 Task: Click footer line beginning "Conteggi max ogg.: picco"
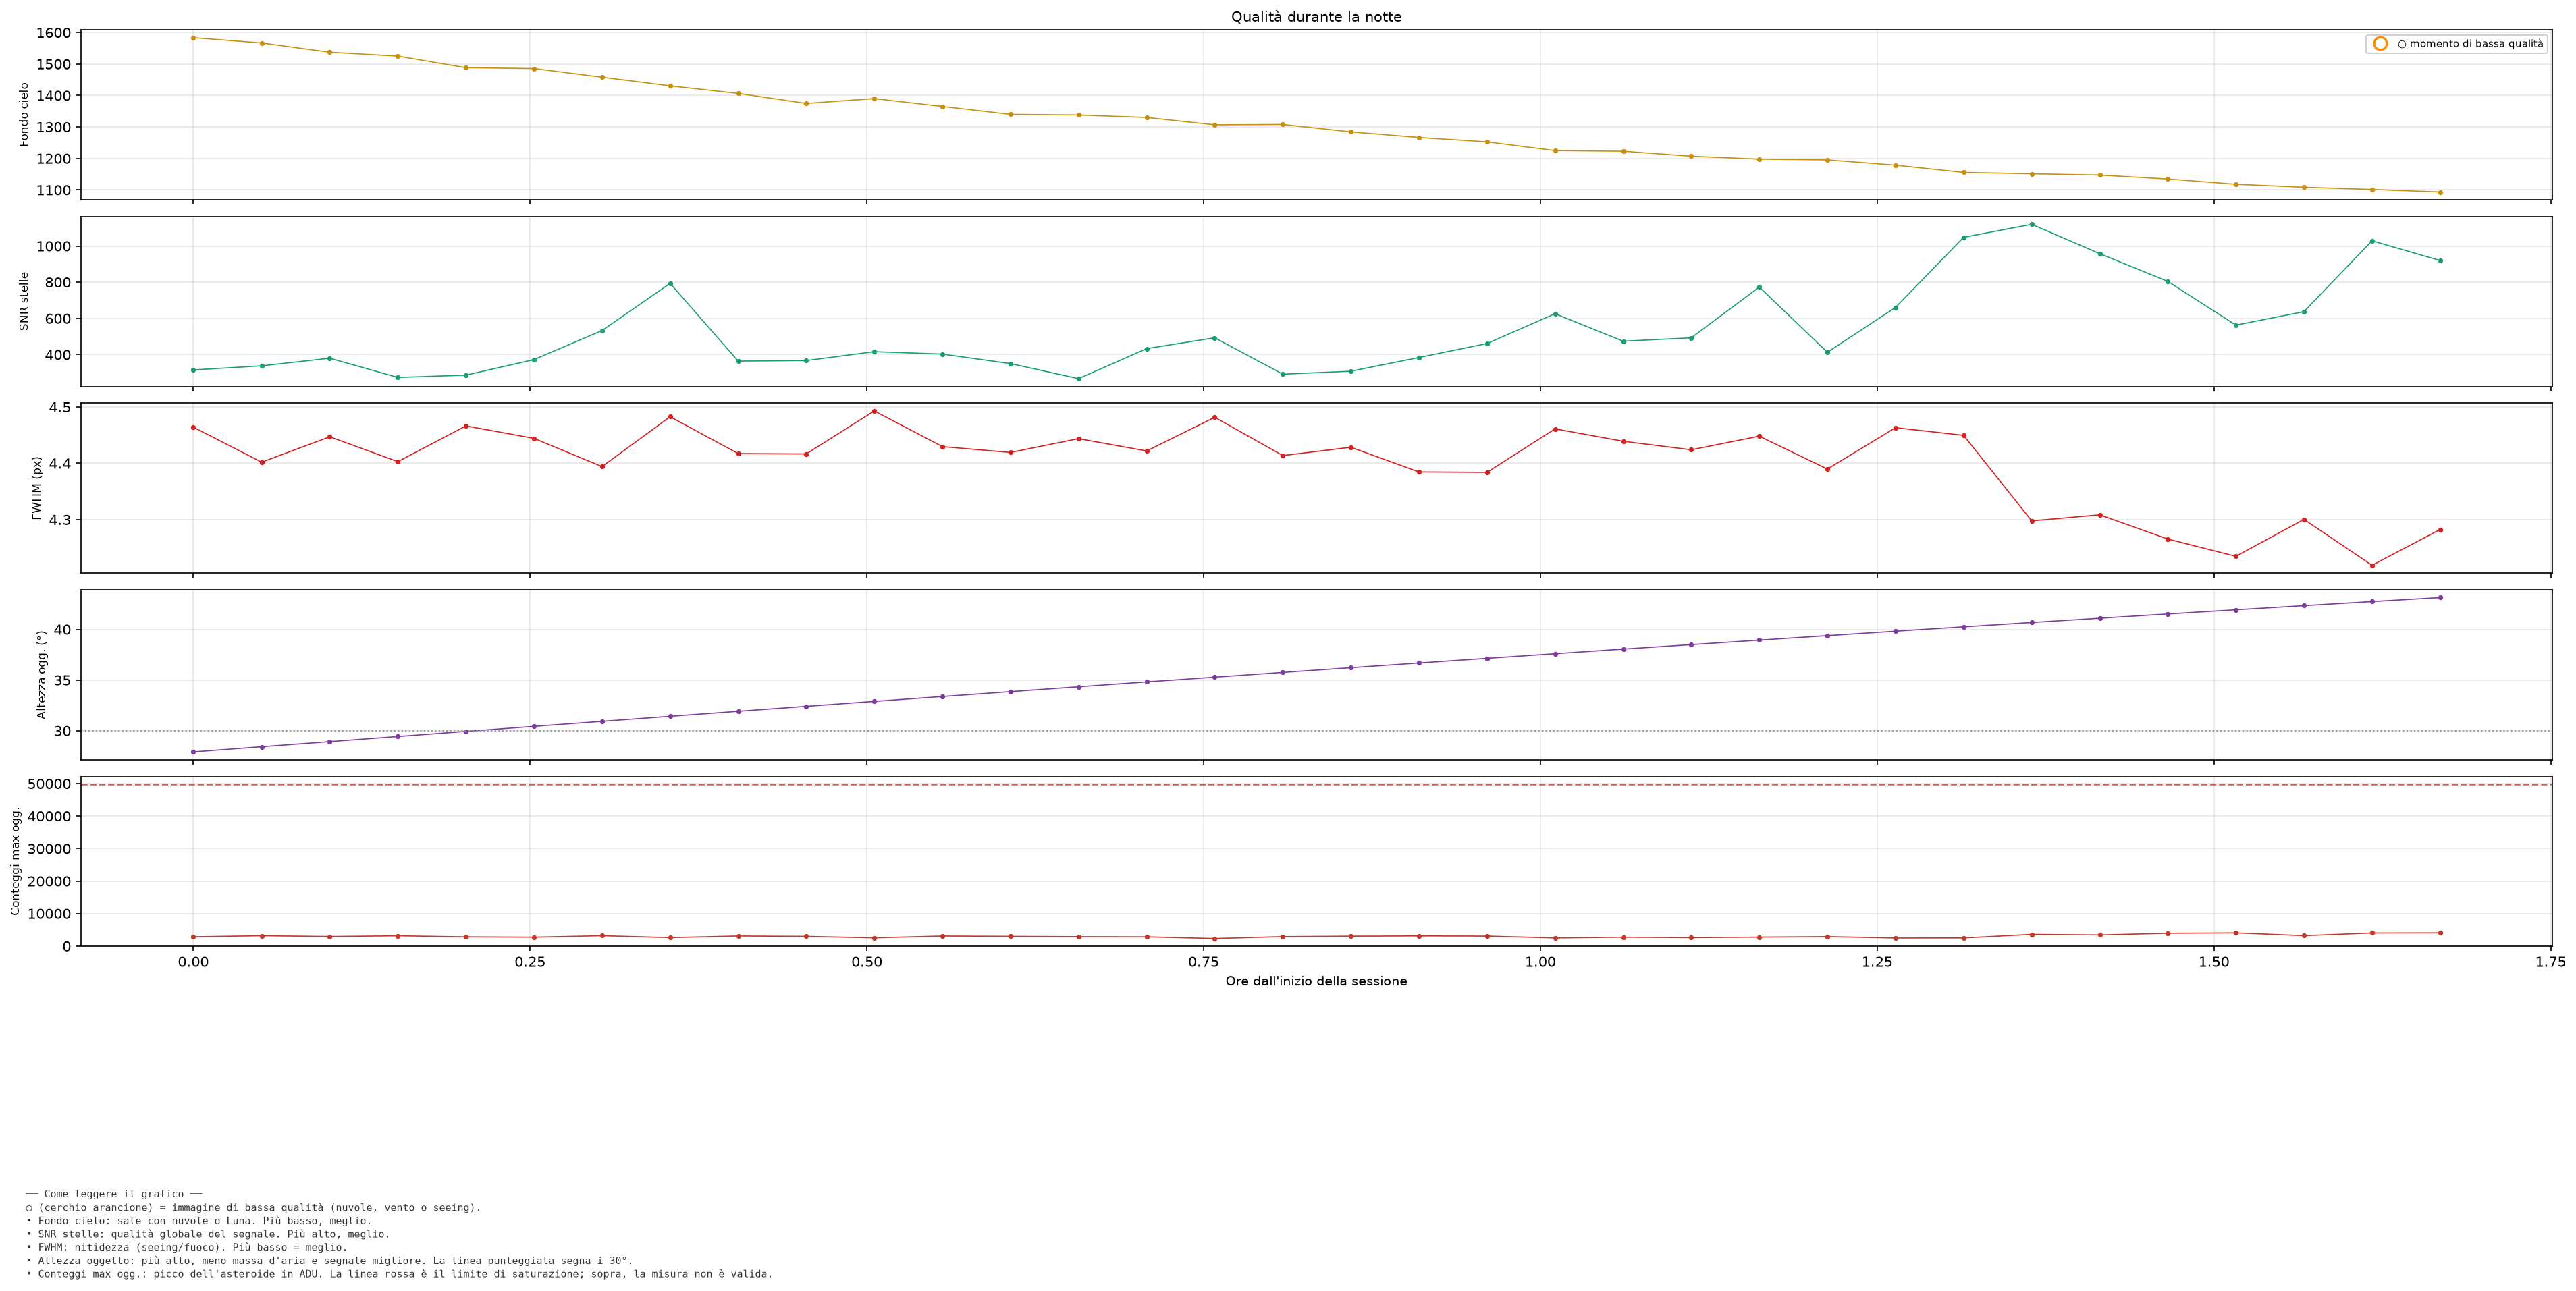399,1274
